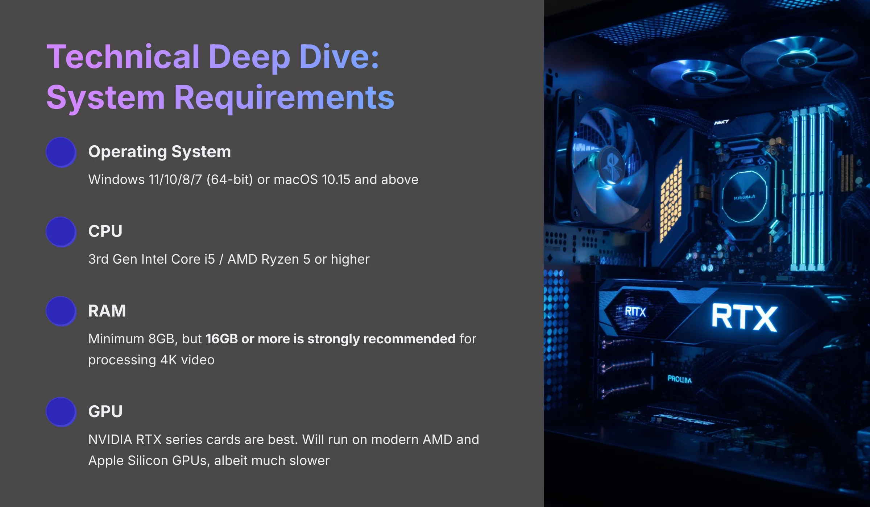Click the small RTX badge on the graphics card

(x=635, y=312)
